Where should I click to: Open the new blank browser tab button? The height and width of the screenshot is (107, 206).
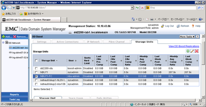(64, 20)
